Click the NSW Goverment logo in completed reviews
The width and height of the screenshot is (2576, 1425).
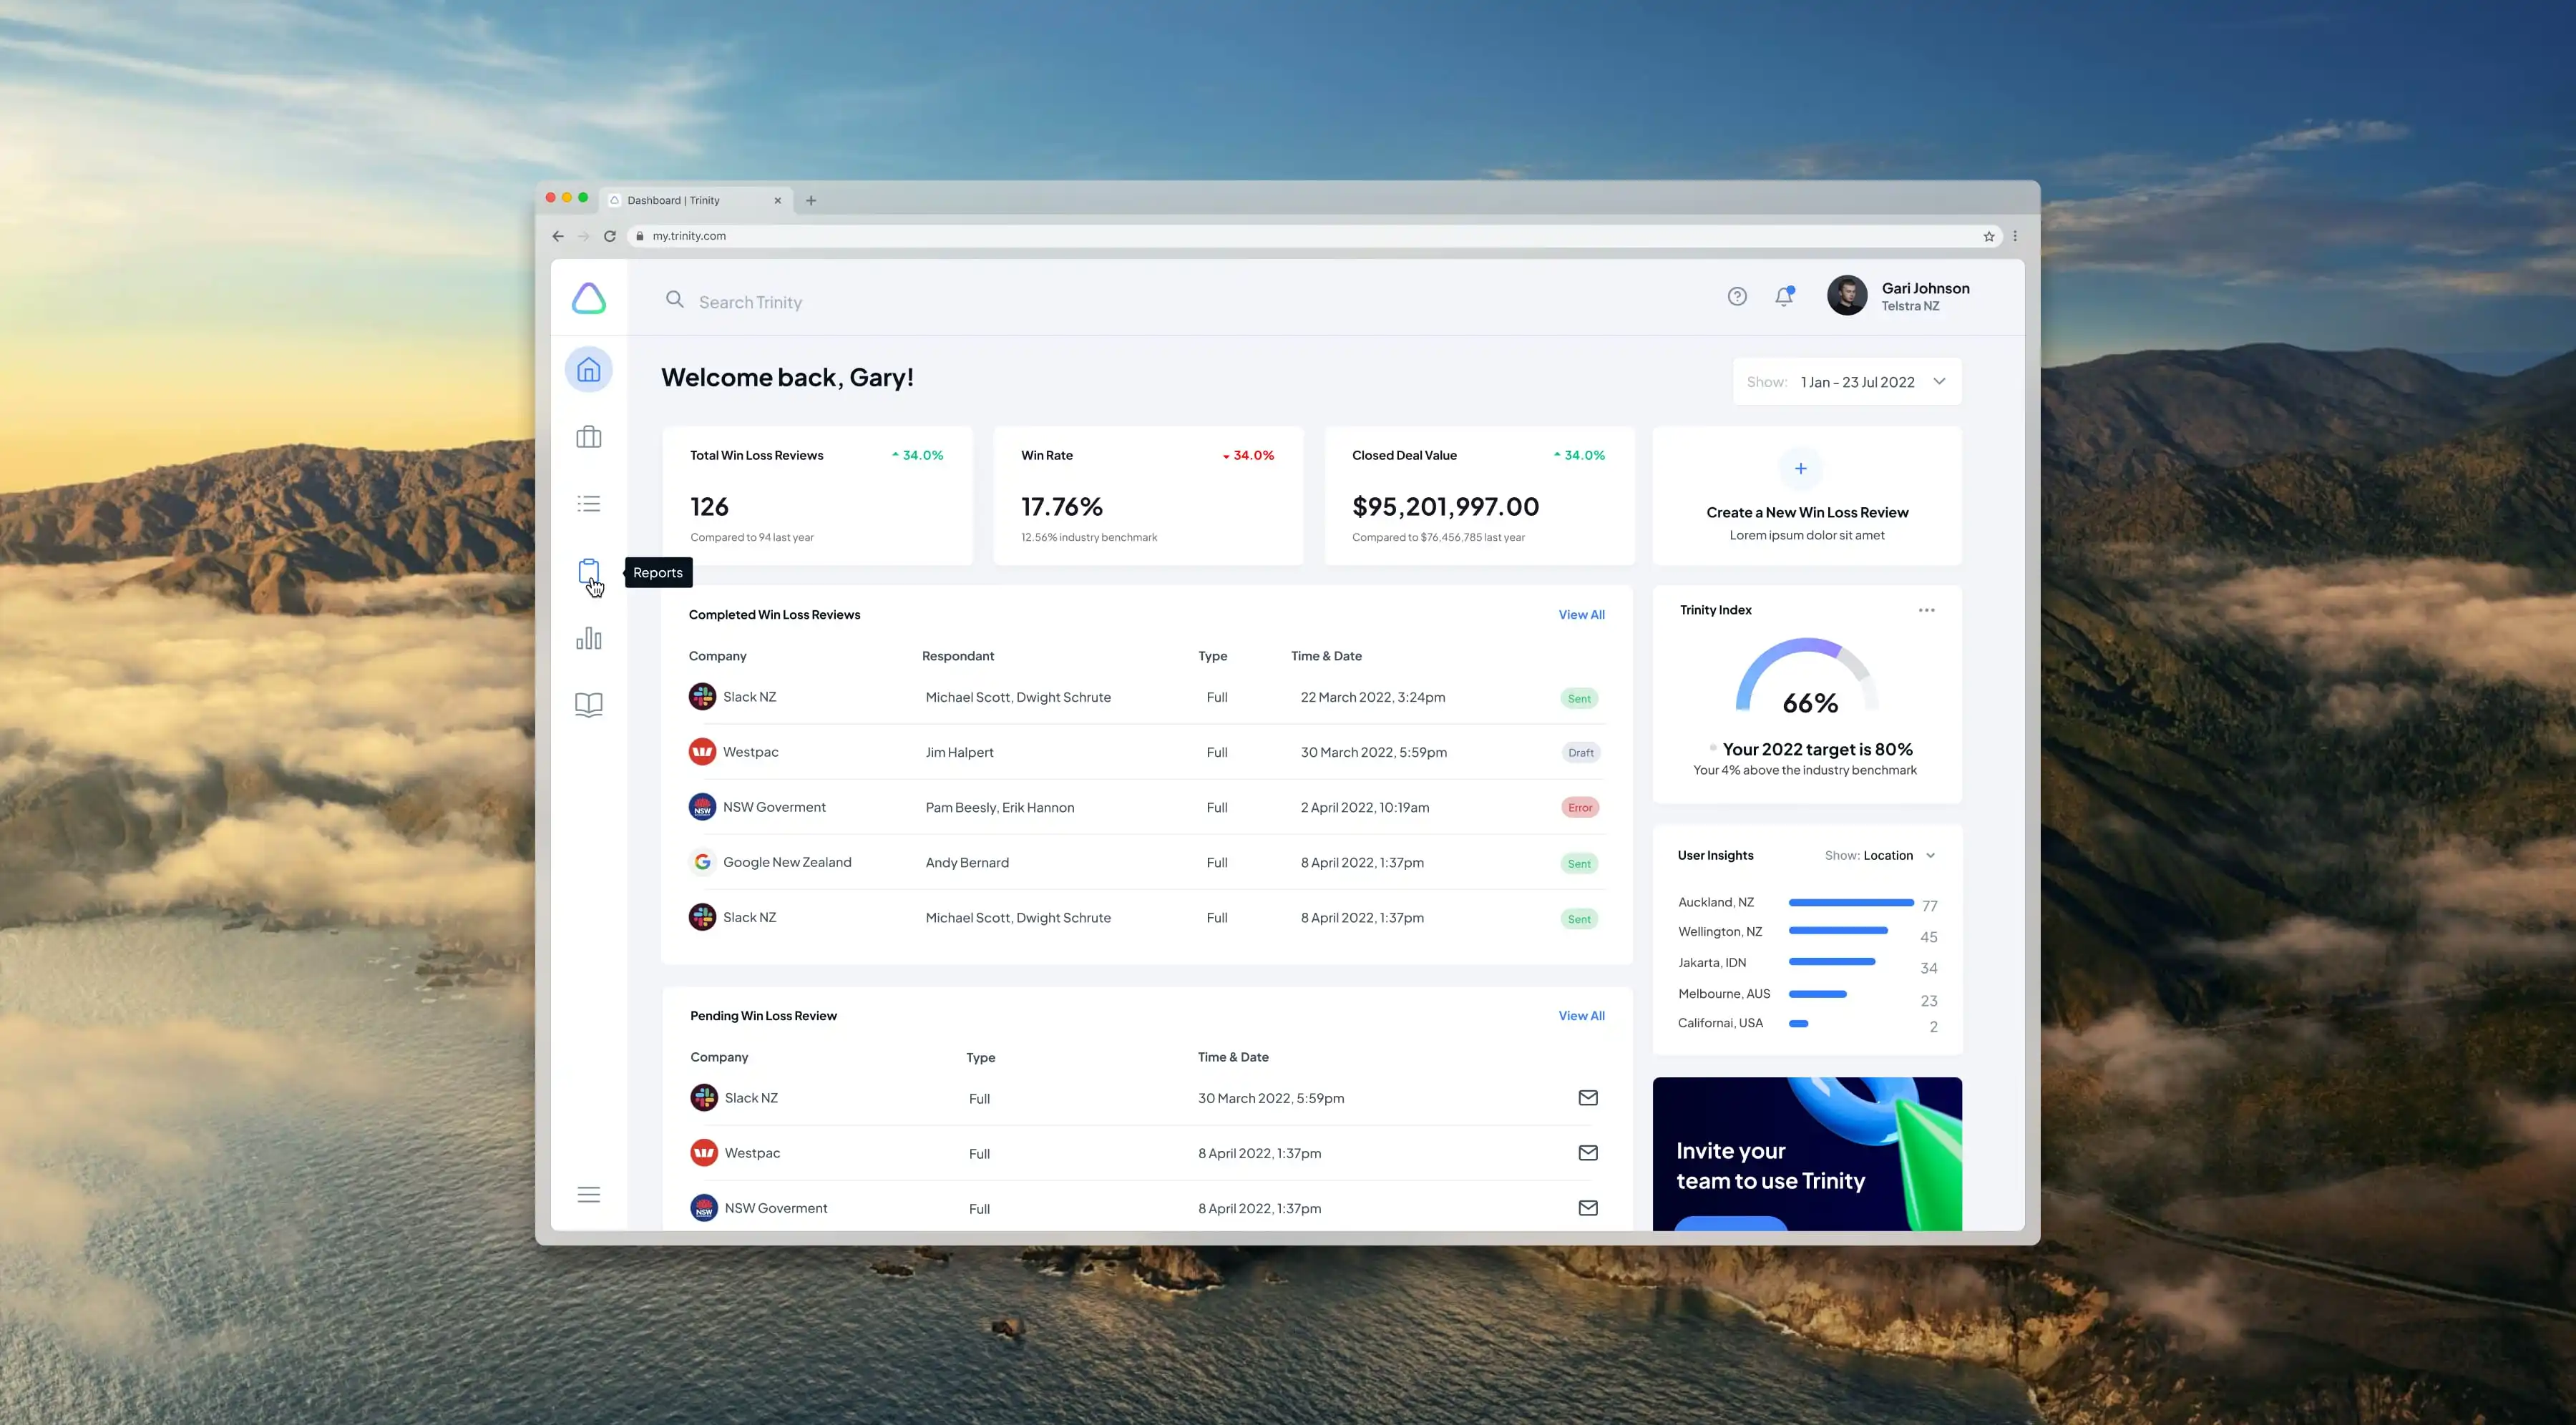702,807
